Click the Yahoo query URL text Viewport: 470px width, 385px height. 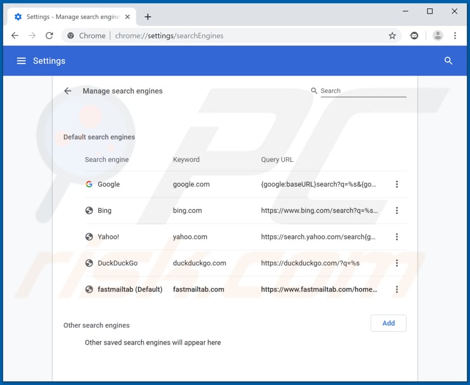[x=318, y=237]
